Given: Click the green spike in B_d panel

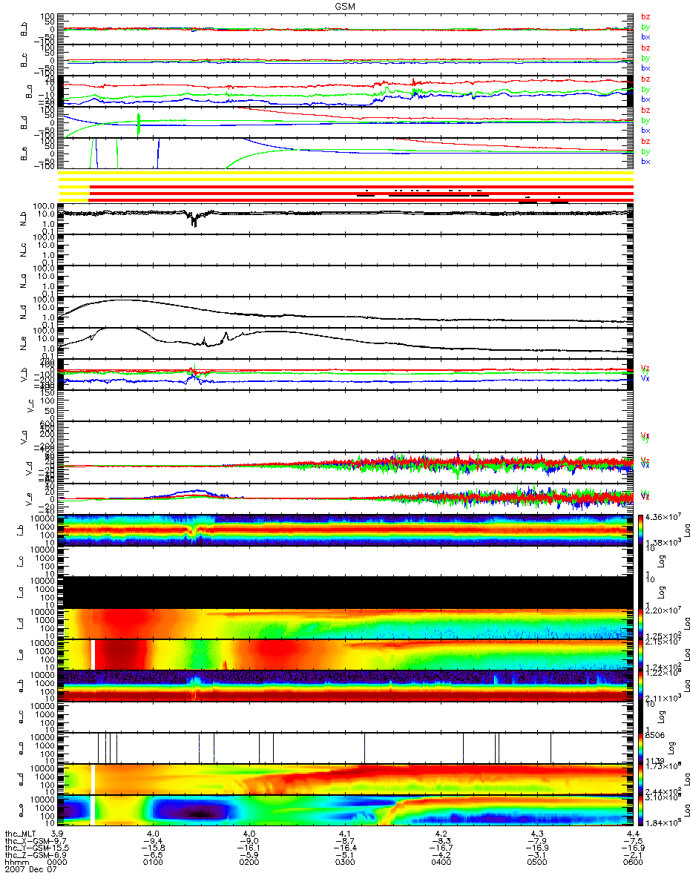Looking at the screenshot, I should pos(139,123).
